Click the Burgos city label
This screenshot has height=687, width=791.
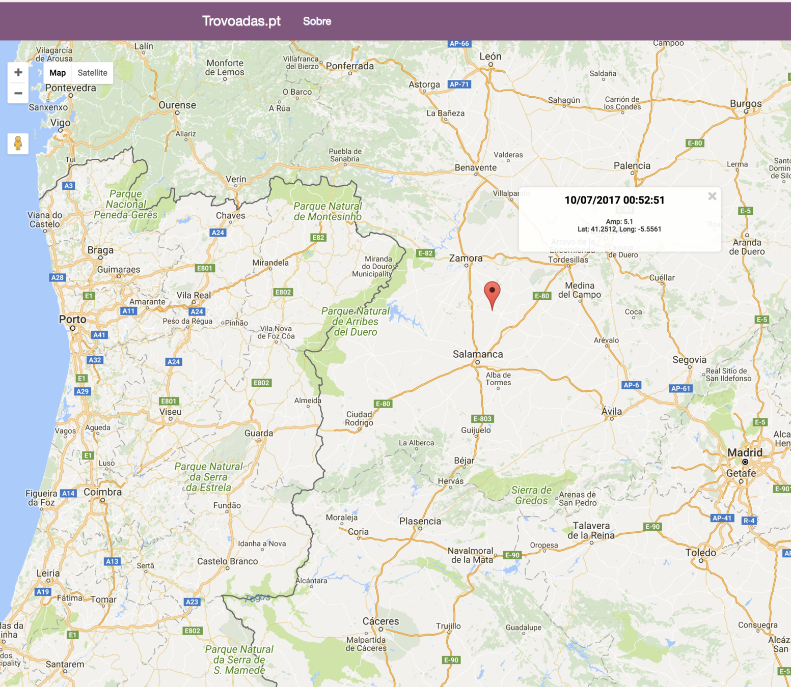[746, 104]
